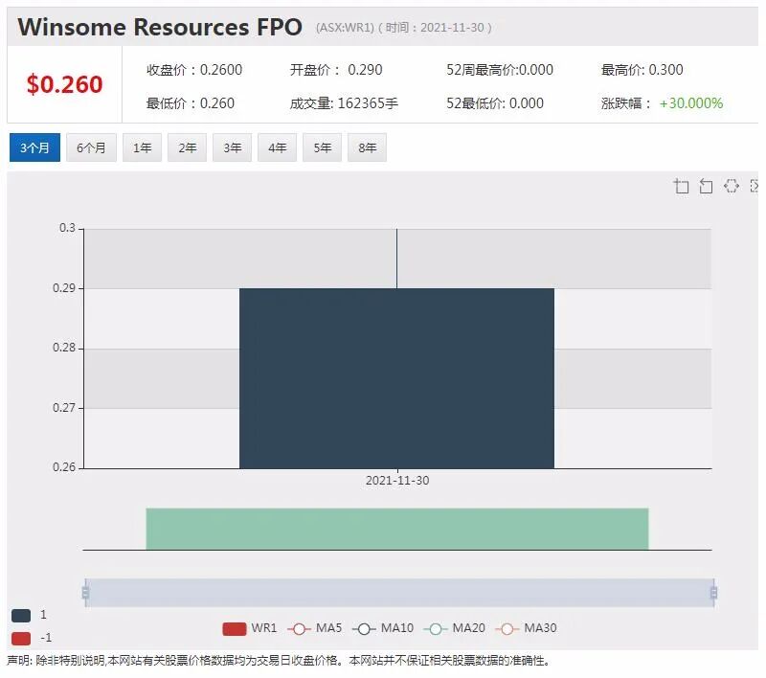Click the 声明 disclaimer text at the bottom

coord(279,661)
